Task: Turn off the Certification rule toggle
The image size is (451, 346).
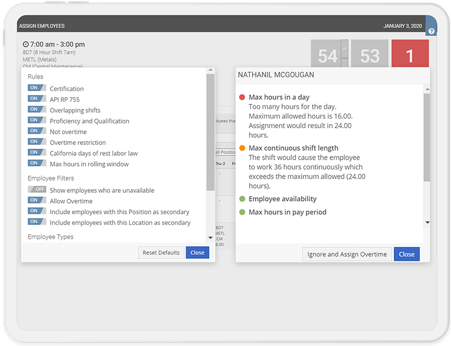Action: tap(37, 88)
